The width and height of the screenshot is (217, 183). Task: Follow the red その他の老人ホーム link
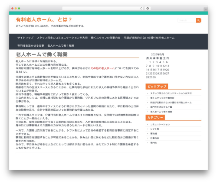coord(102,68)
